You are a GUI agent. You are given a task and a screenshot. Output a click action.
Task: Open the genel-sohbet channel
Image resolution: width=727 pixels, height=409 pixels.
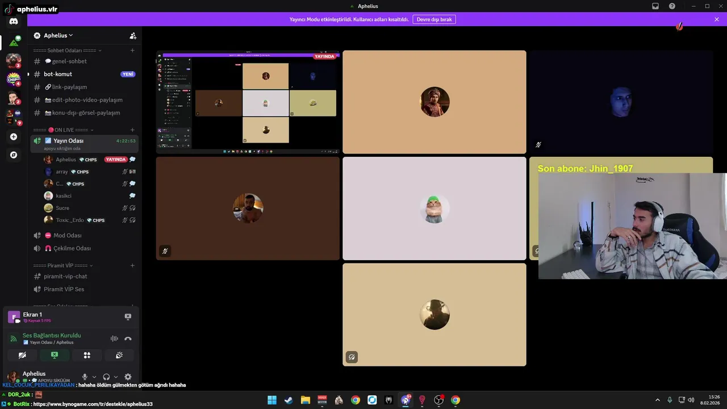(84, 61)
